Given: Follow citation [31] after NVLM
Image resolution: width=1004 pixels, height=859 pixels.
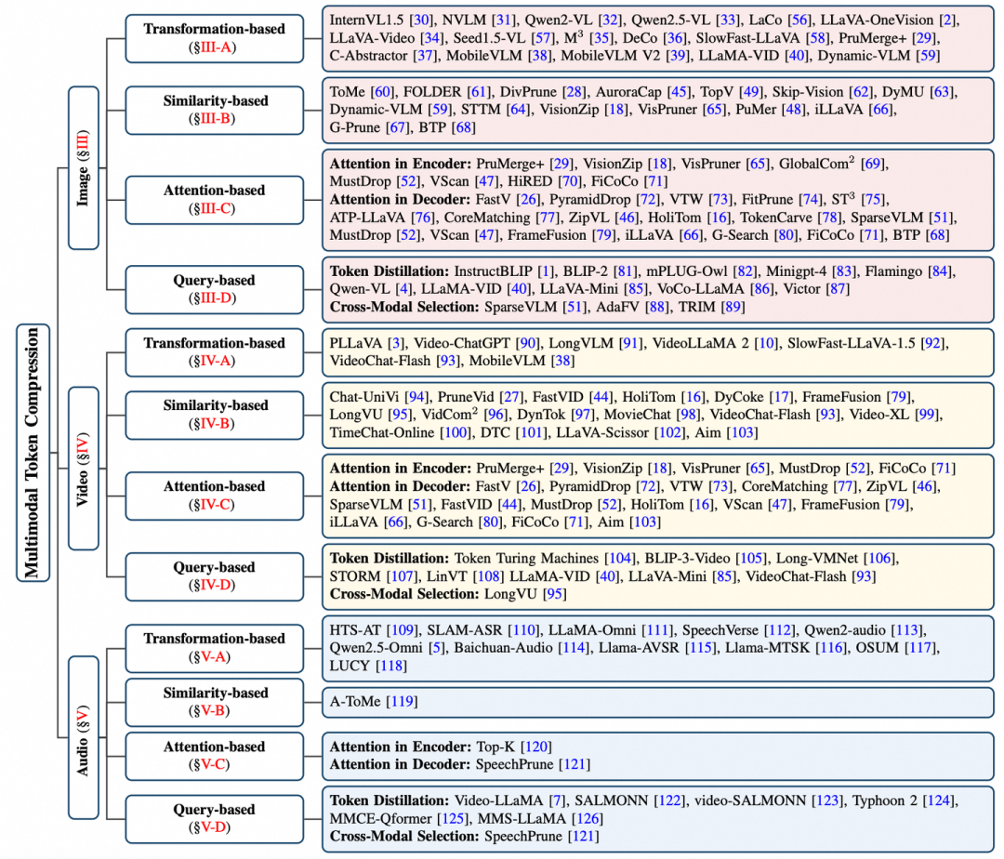Looking at the screenshot, I should [504, 20].
